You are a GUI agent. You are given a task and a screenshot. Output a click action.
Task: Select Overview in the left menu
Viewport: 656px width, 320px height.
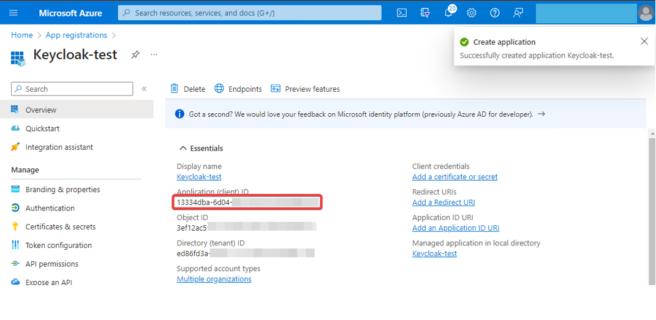pyautogui.click(x=77, y=110)
